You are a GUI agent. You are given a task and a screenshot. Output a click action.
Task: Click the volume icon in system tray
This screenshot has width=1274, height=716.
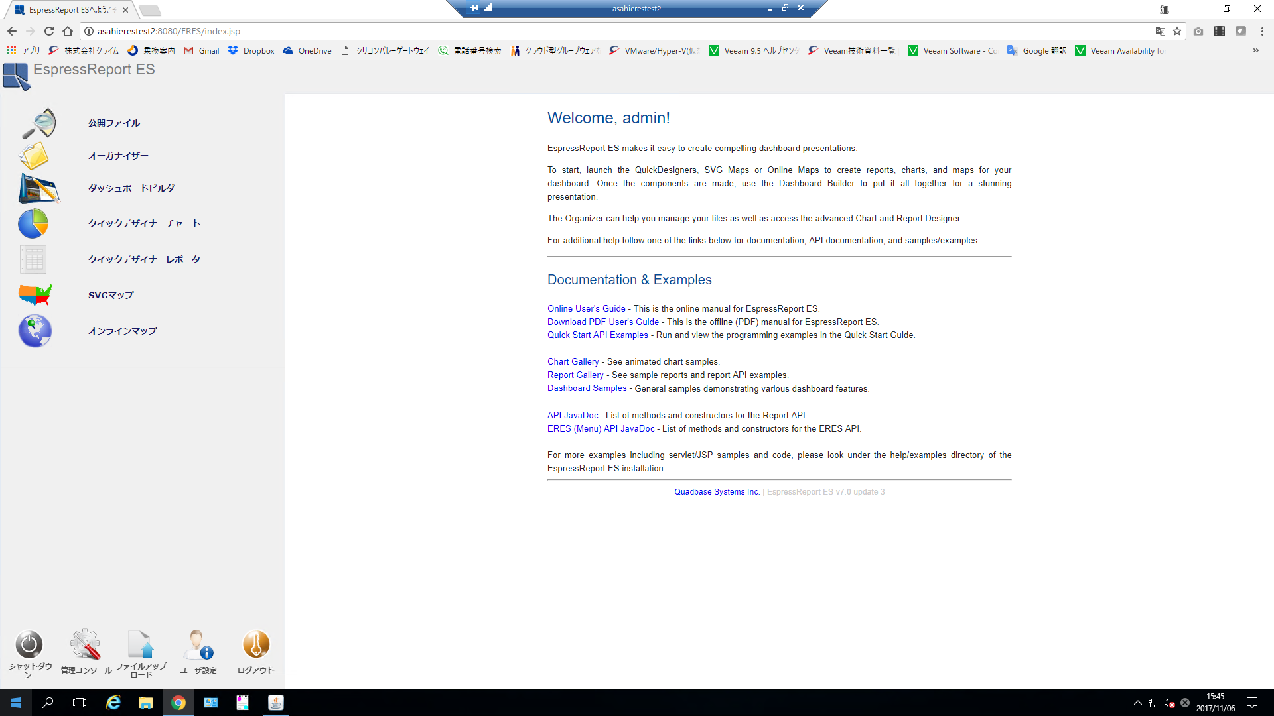click(1169, 703)
